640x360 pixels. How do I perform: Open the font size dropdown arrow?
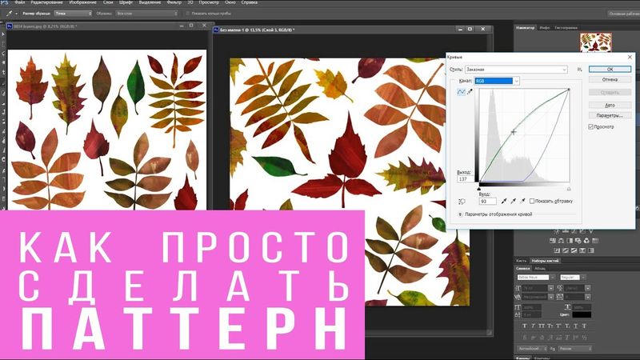tap(551, 288)
